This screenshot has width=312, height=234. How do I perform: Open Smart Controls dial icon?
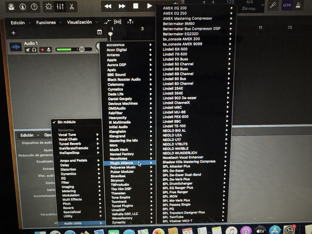coord(49,7)
